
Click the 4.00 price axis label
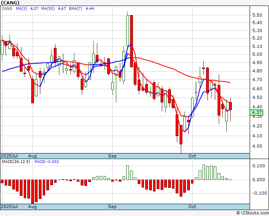click(258, 146)
